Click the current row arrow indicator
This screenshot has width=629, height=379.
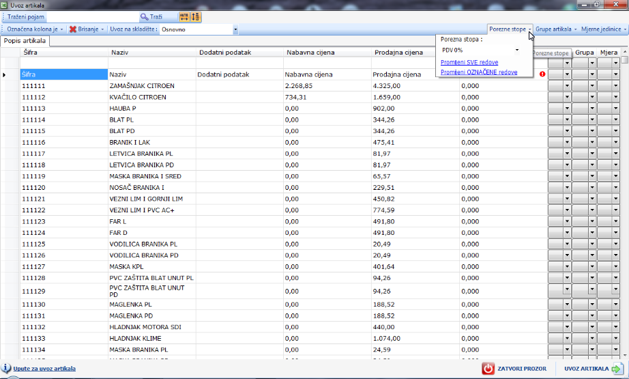click(x=4, y=74)
